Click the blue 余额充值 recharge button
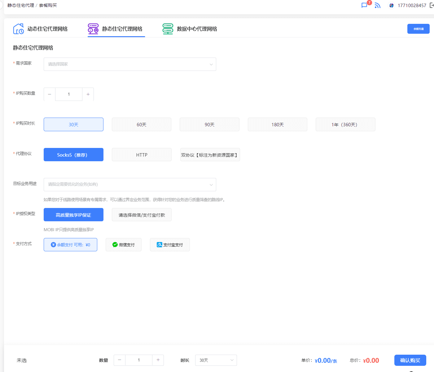The height and width of the screenshot is (372, 434). (x=418, y=29)
